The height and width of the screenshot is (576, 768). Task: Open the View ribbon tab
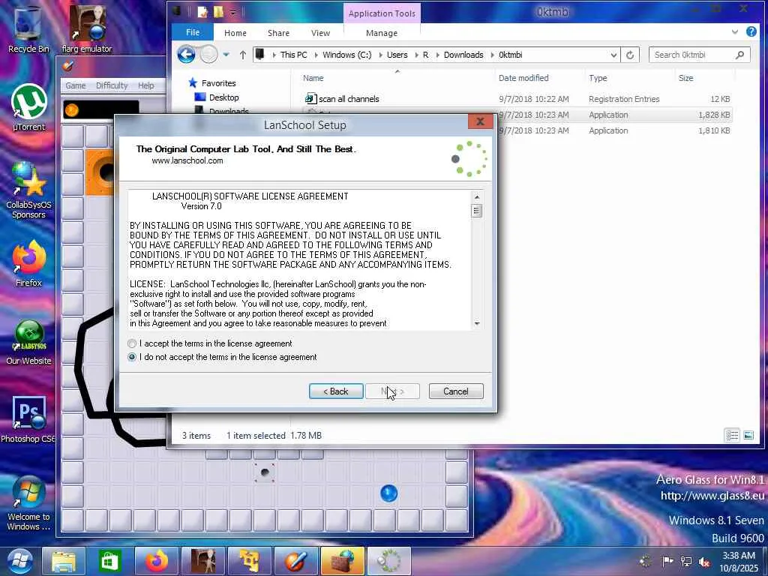pyautogui.click(x=320, y=33)
